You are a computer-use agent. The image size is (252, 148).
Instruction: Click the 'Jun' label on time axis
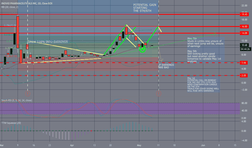(203, 145)
